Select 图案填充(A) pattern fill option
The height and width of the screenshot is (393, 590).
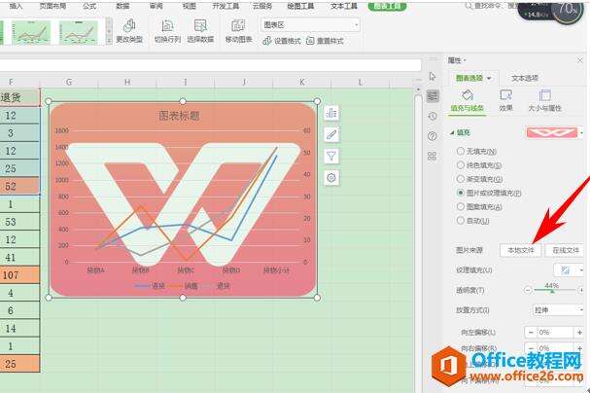pos(460,206)
